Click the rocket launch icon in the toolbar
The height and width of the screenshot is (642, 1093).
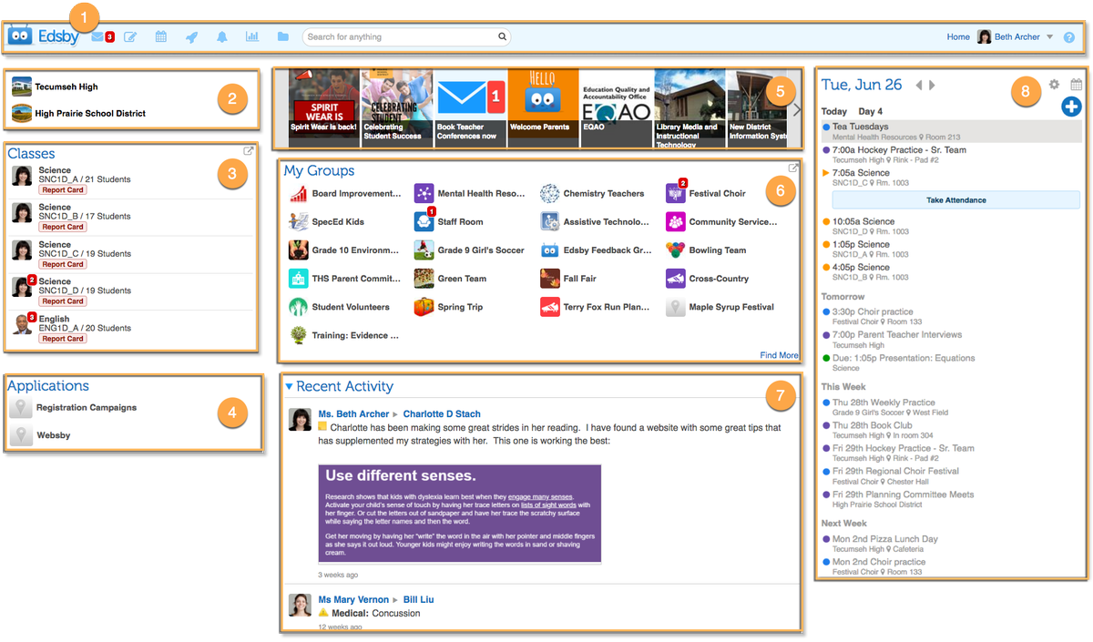[x=191, y=36]
